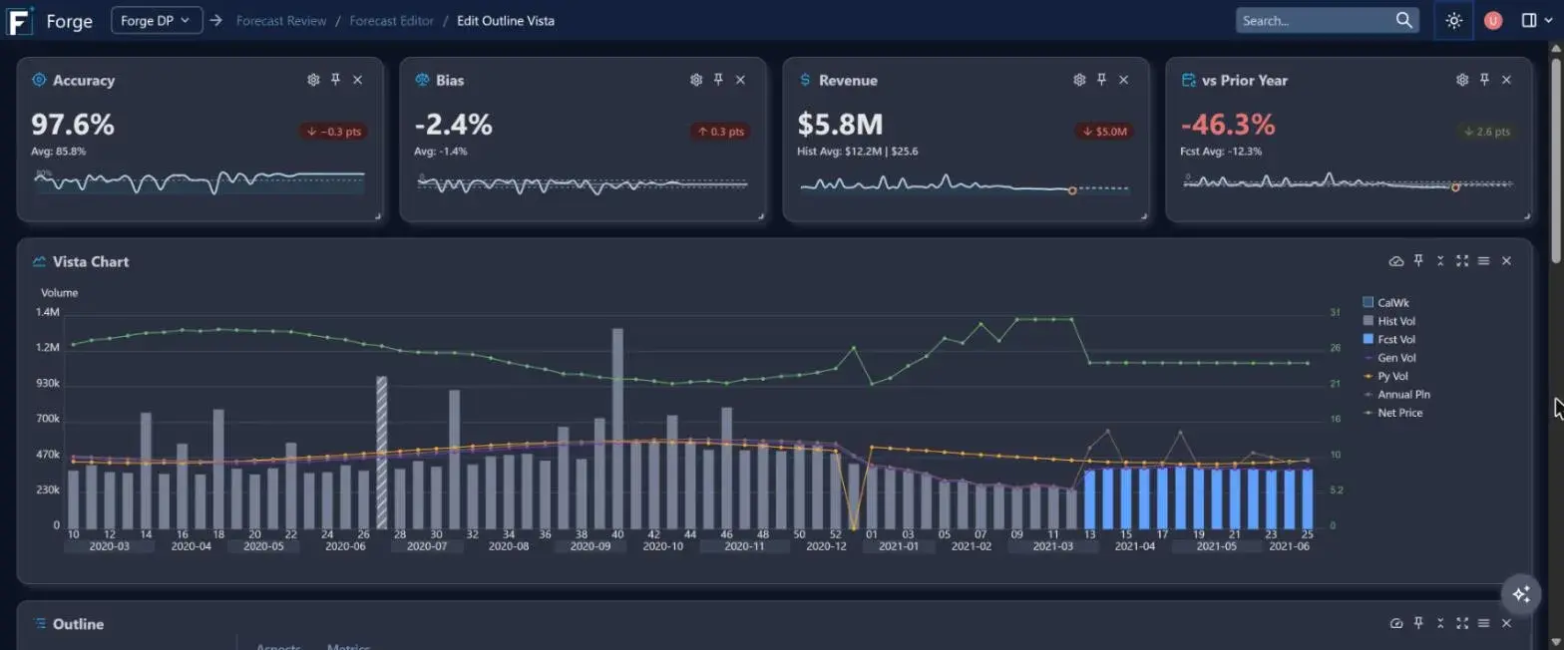Pin the Accuracy card
Screen dimensions: 1564x650
(x=335, y=80)
